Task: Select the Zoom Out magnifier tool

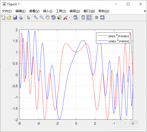Action: click(41, 18)
